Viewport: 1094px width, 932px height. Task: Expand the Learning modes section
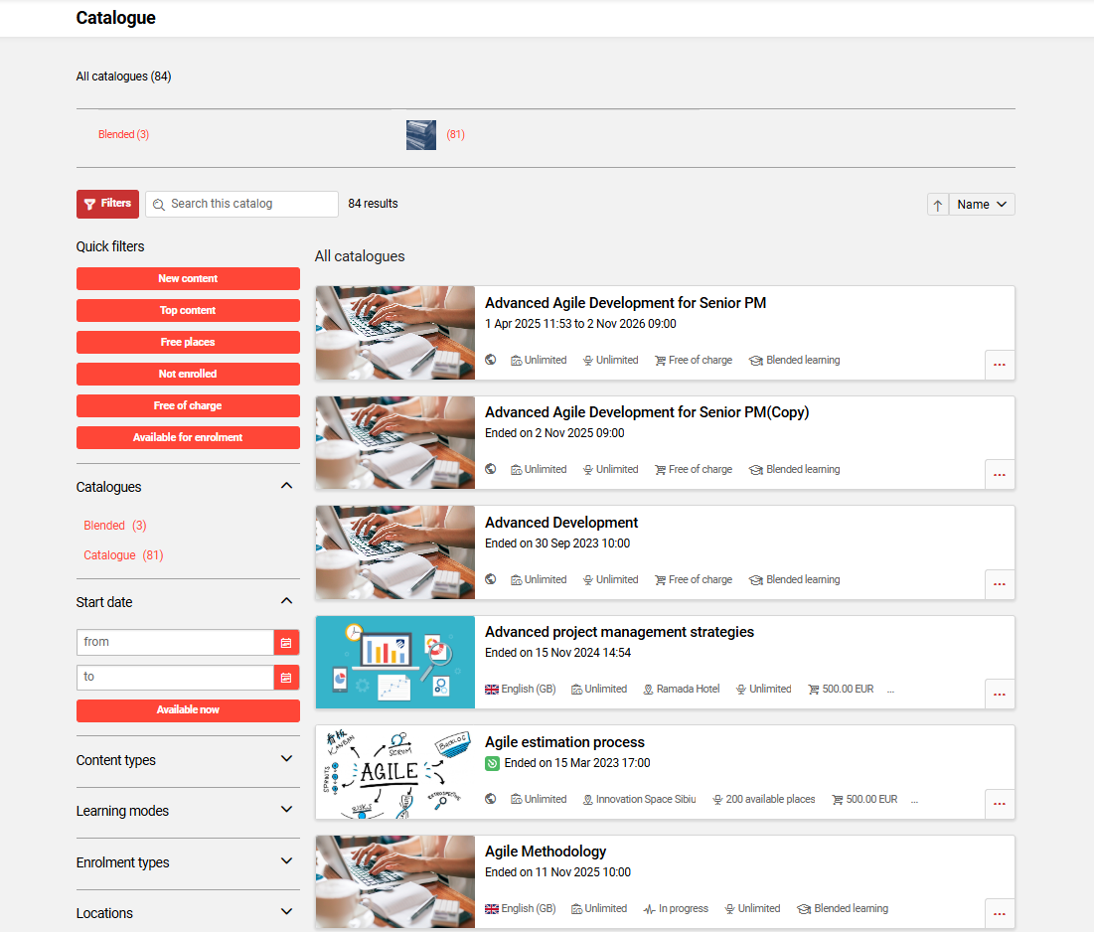point(188,812)
